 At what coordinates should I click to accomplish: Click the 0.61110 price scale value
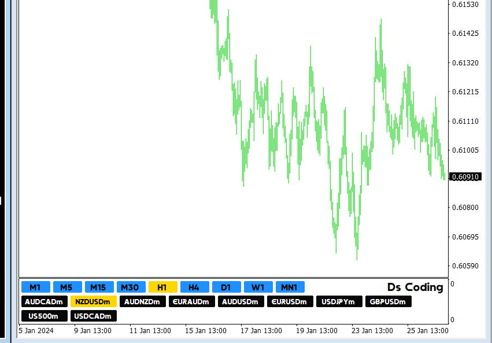[x=465, y=121]
